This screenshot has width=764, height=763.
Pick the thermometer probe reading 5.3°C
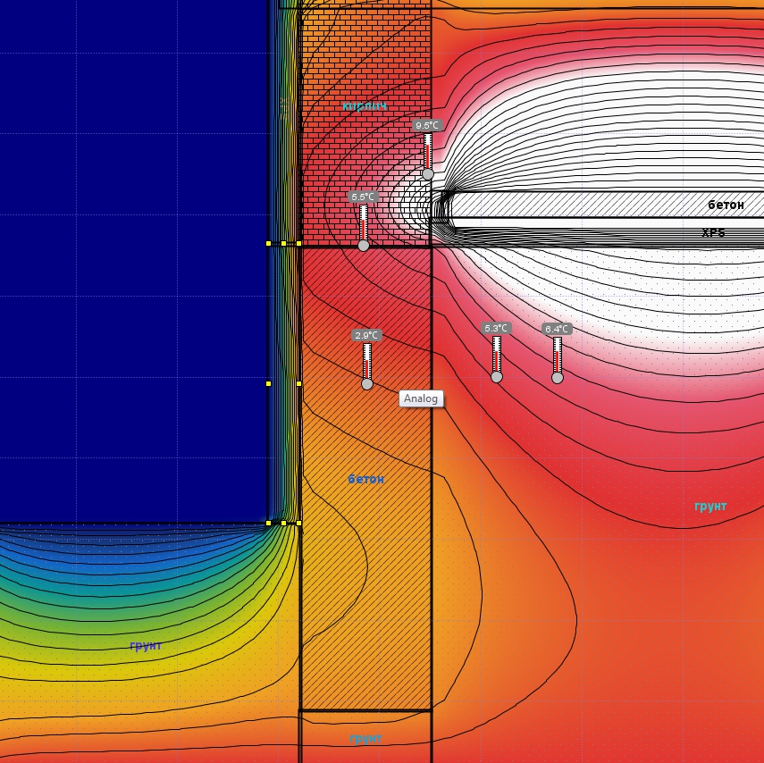[x=497, y=353]
